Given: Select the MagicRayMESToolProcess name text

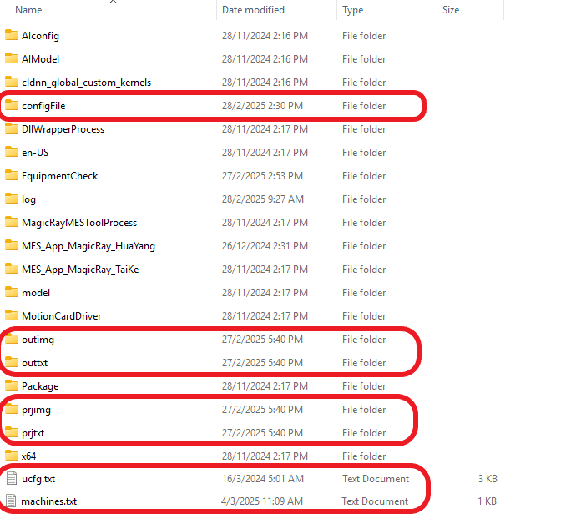Looking at the screenshot, I should point(79,223).
